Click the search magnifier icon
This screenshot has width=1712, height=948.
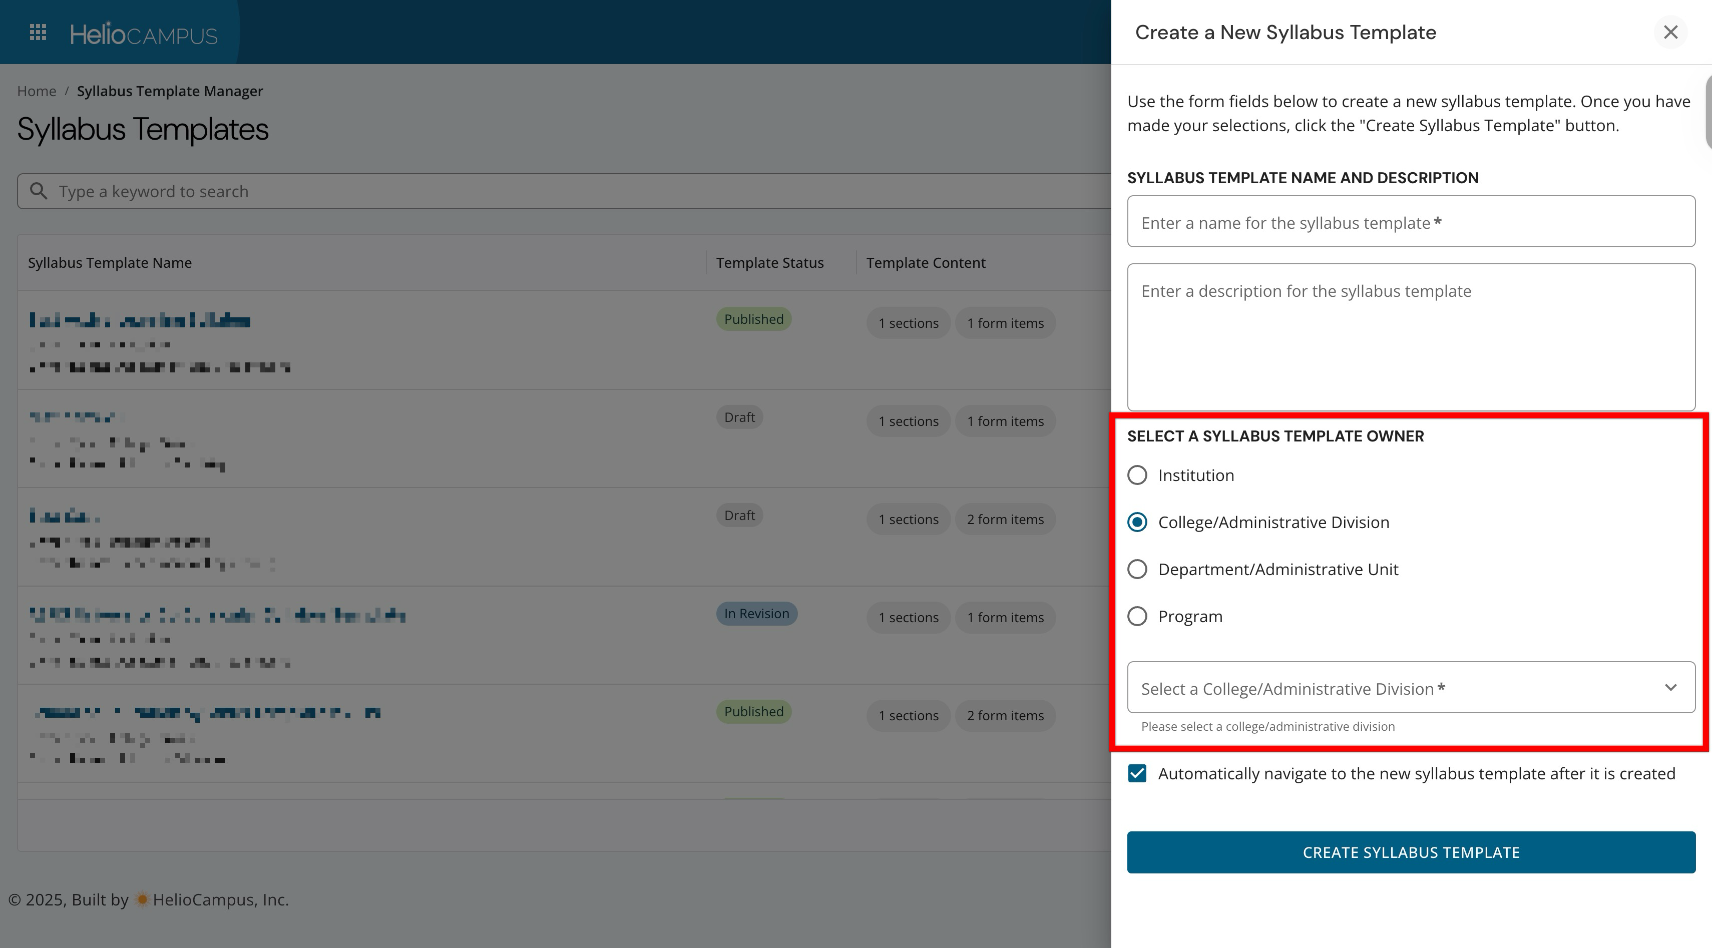[39, 191]
